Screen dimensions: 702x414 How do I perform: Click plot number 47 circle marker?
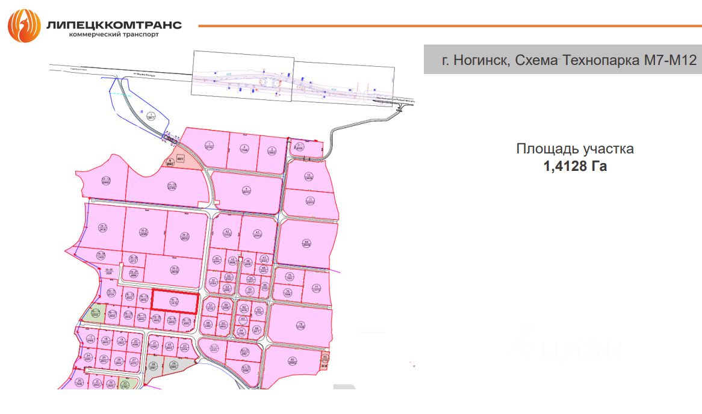click(264, 259)
